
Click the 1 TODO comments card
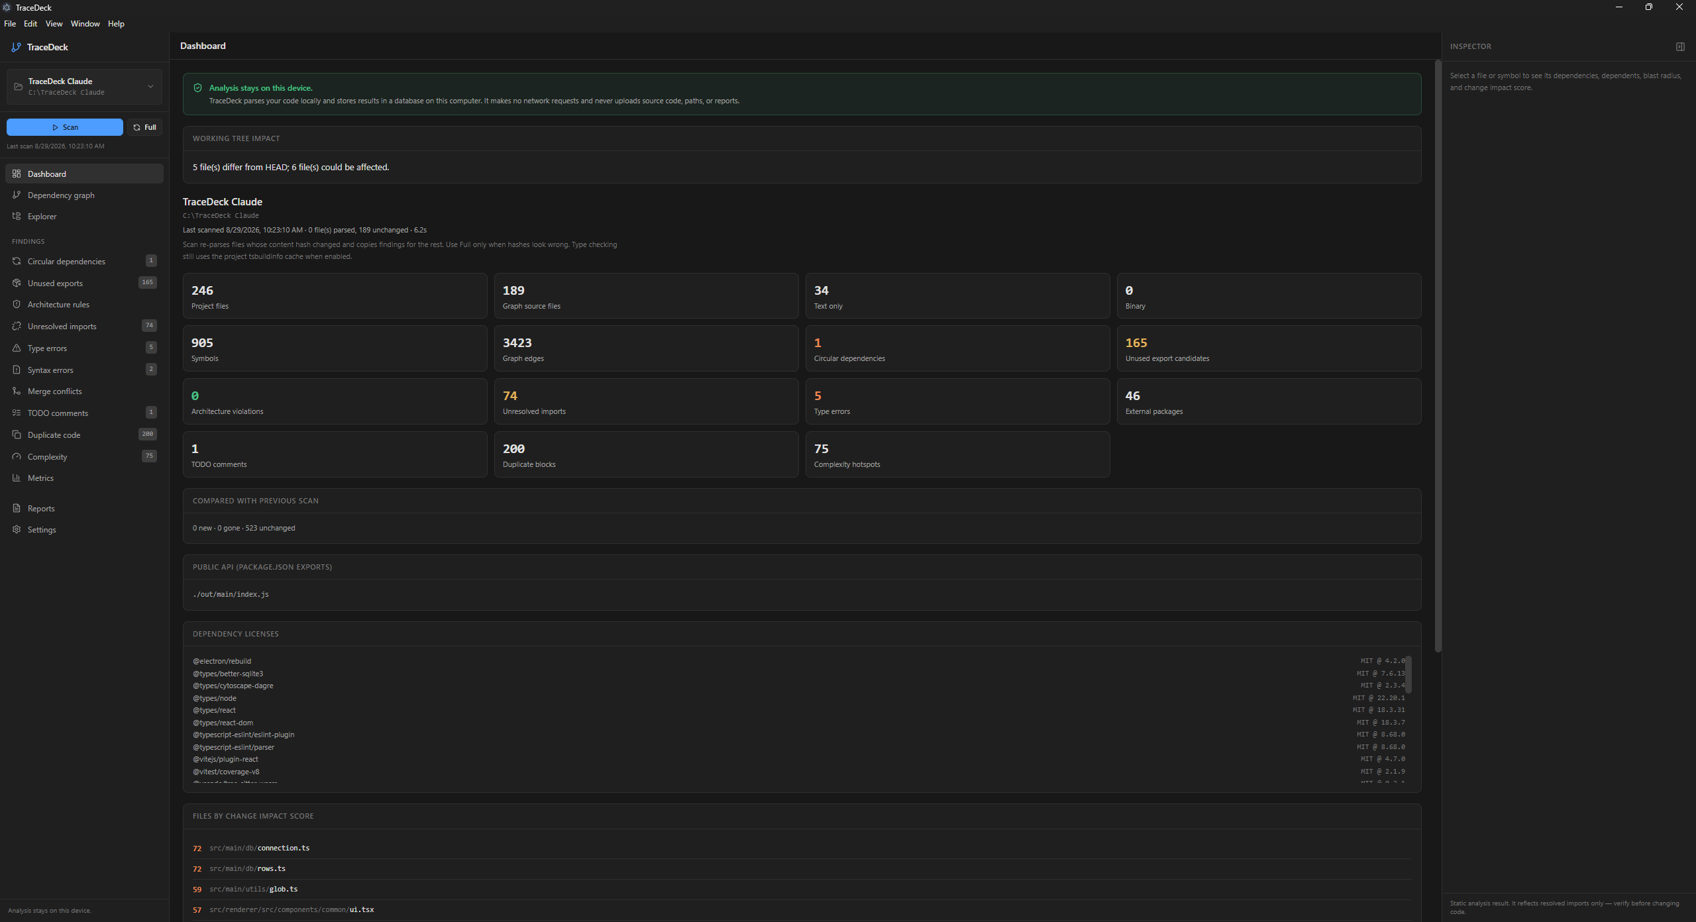click(x=335, y=454)
